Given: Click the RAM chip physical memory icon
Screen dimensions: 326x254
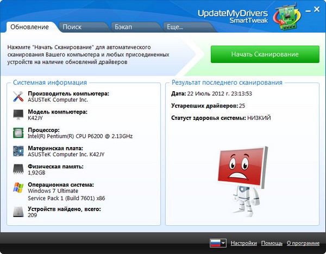Looking at the screenshot, I should tap(18, 169).
